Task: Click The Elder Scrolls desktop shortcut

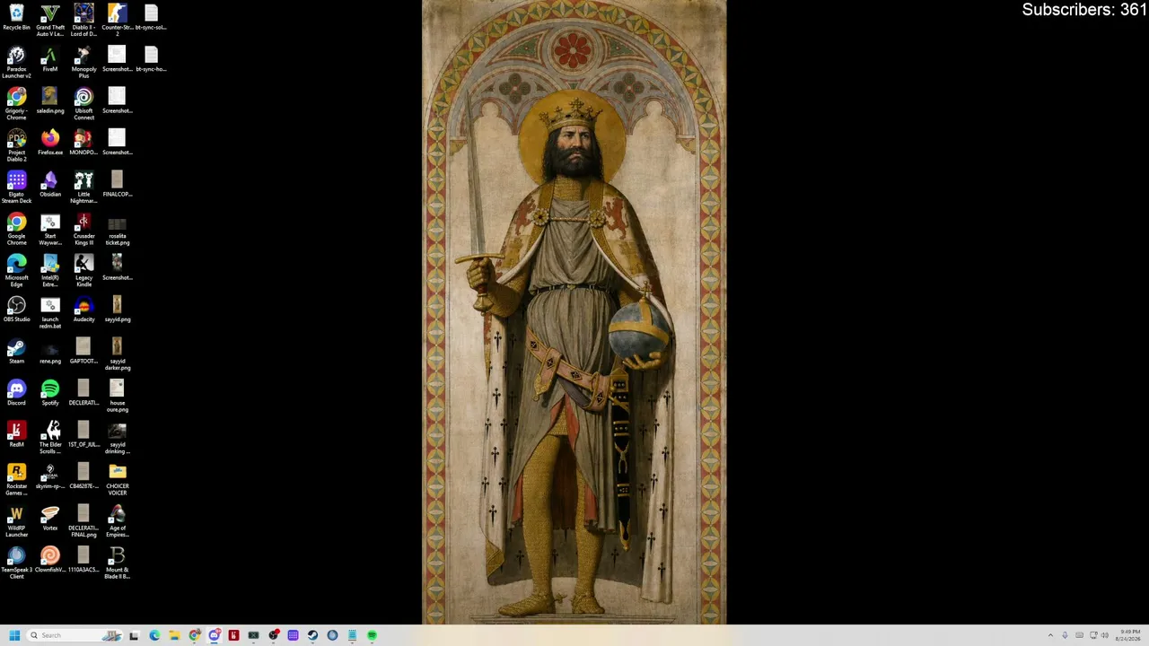Action: (50, 437)
